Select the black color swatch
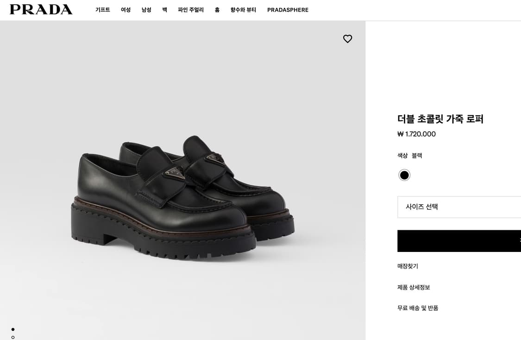Viewport: 521px width, 340px height. point(404,175)
